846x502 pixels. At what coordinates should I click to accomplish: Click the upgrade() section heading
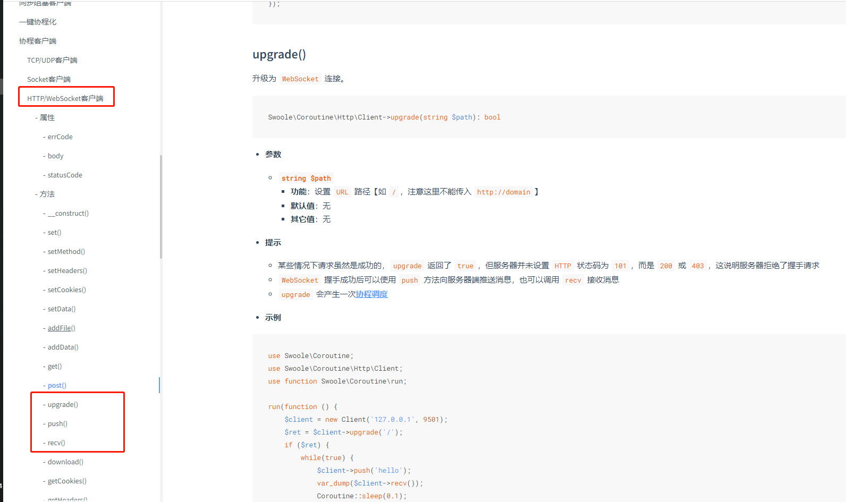click(x=279, y=54)
